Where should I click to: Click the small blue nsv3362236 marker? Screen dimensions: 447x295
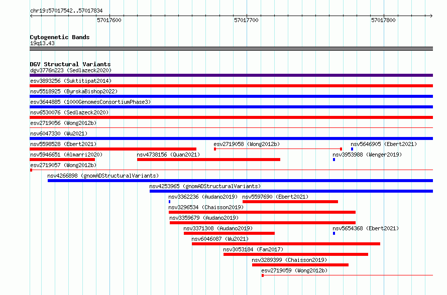tap(170, 202)
